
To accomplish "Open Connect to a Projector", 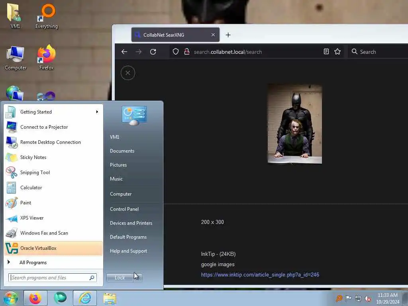I will coord(53,127).
